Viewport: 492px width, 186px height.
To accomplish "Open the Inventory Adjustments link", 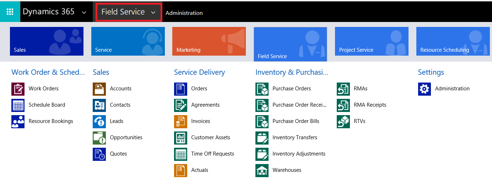I will click(299, 154).
